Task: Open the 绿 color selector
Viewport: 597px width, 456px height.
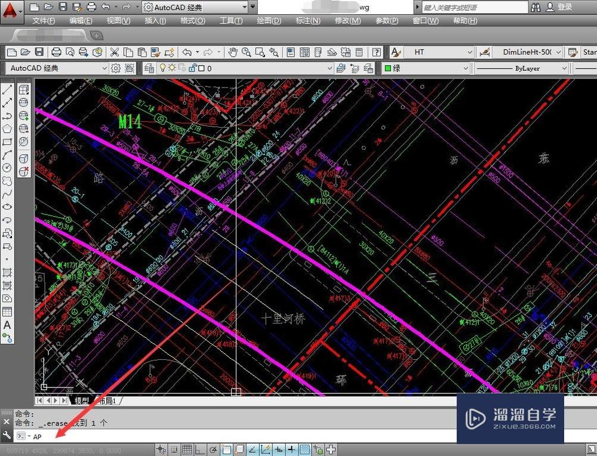Action: pos(424,68)
